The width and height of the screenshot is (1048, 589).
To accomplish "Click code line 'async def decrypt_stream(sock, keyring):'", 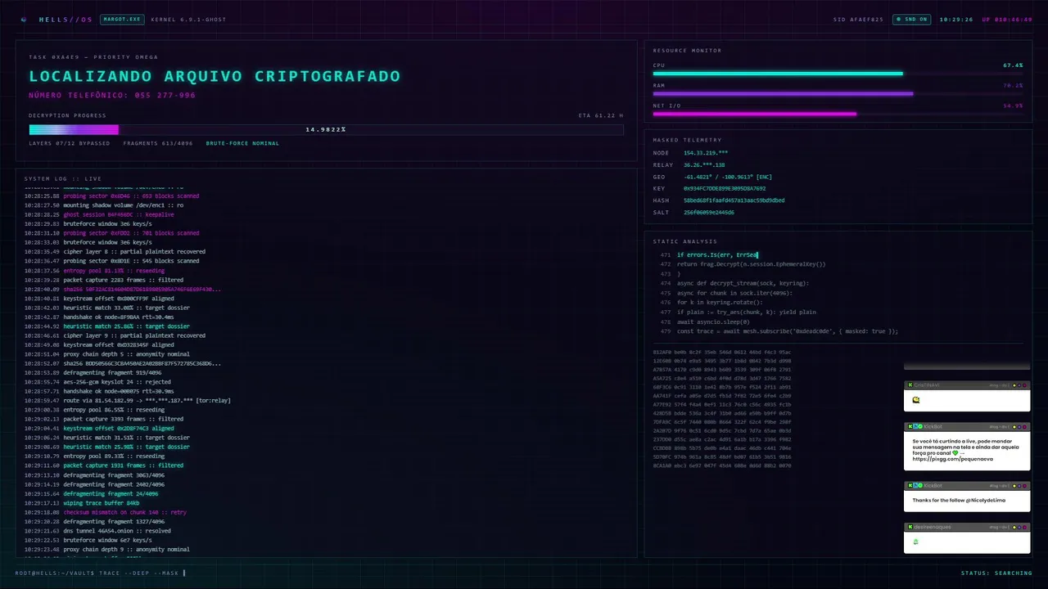I will point(743,283).
